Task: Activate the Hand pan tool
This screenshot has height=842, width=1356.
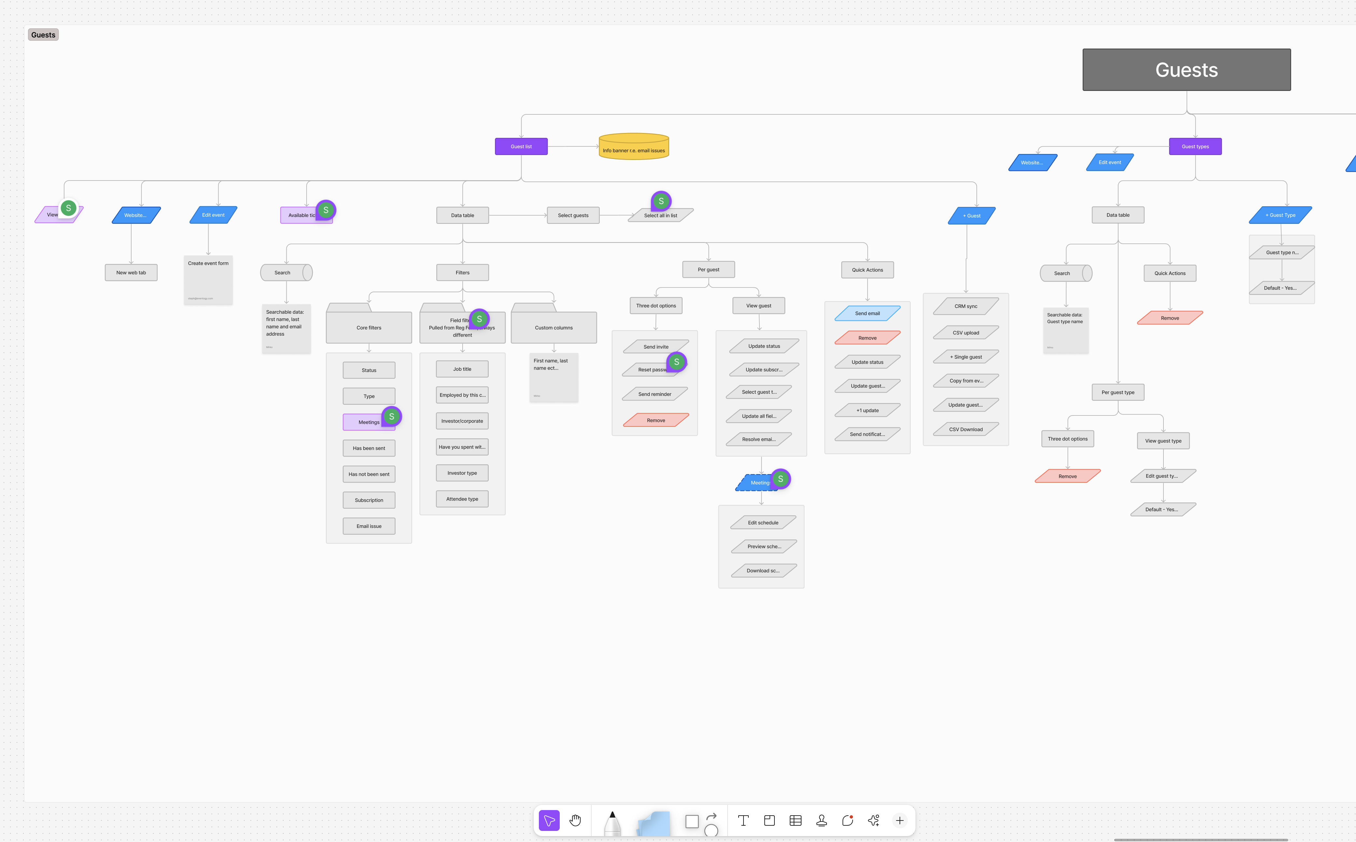Action: (575, 820)
